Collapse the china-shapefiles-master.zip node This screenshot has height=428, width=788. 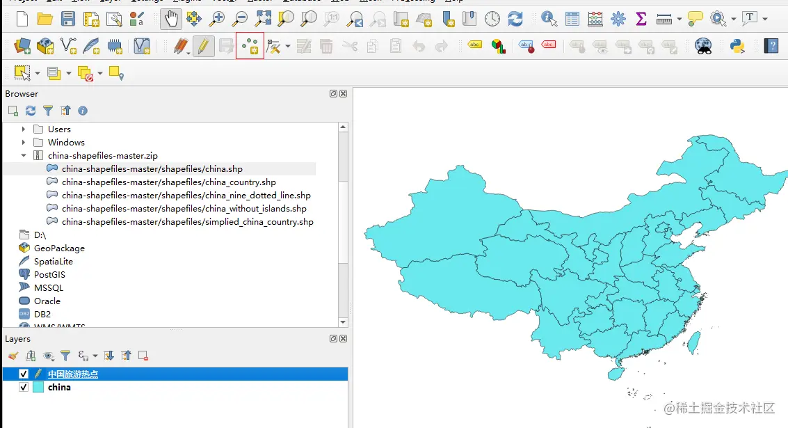23,155
